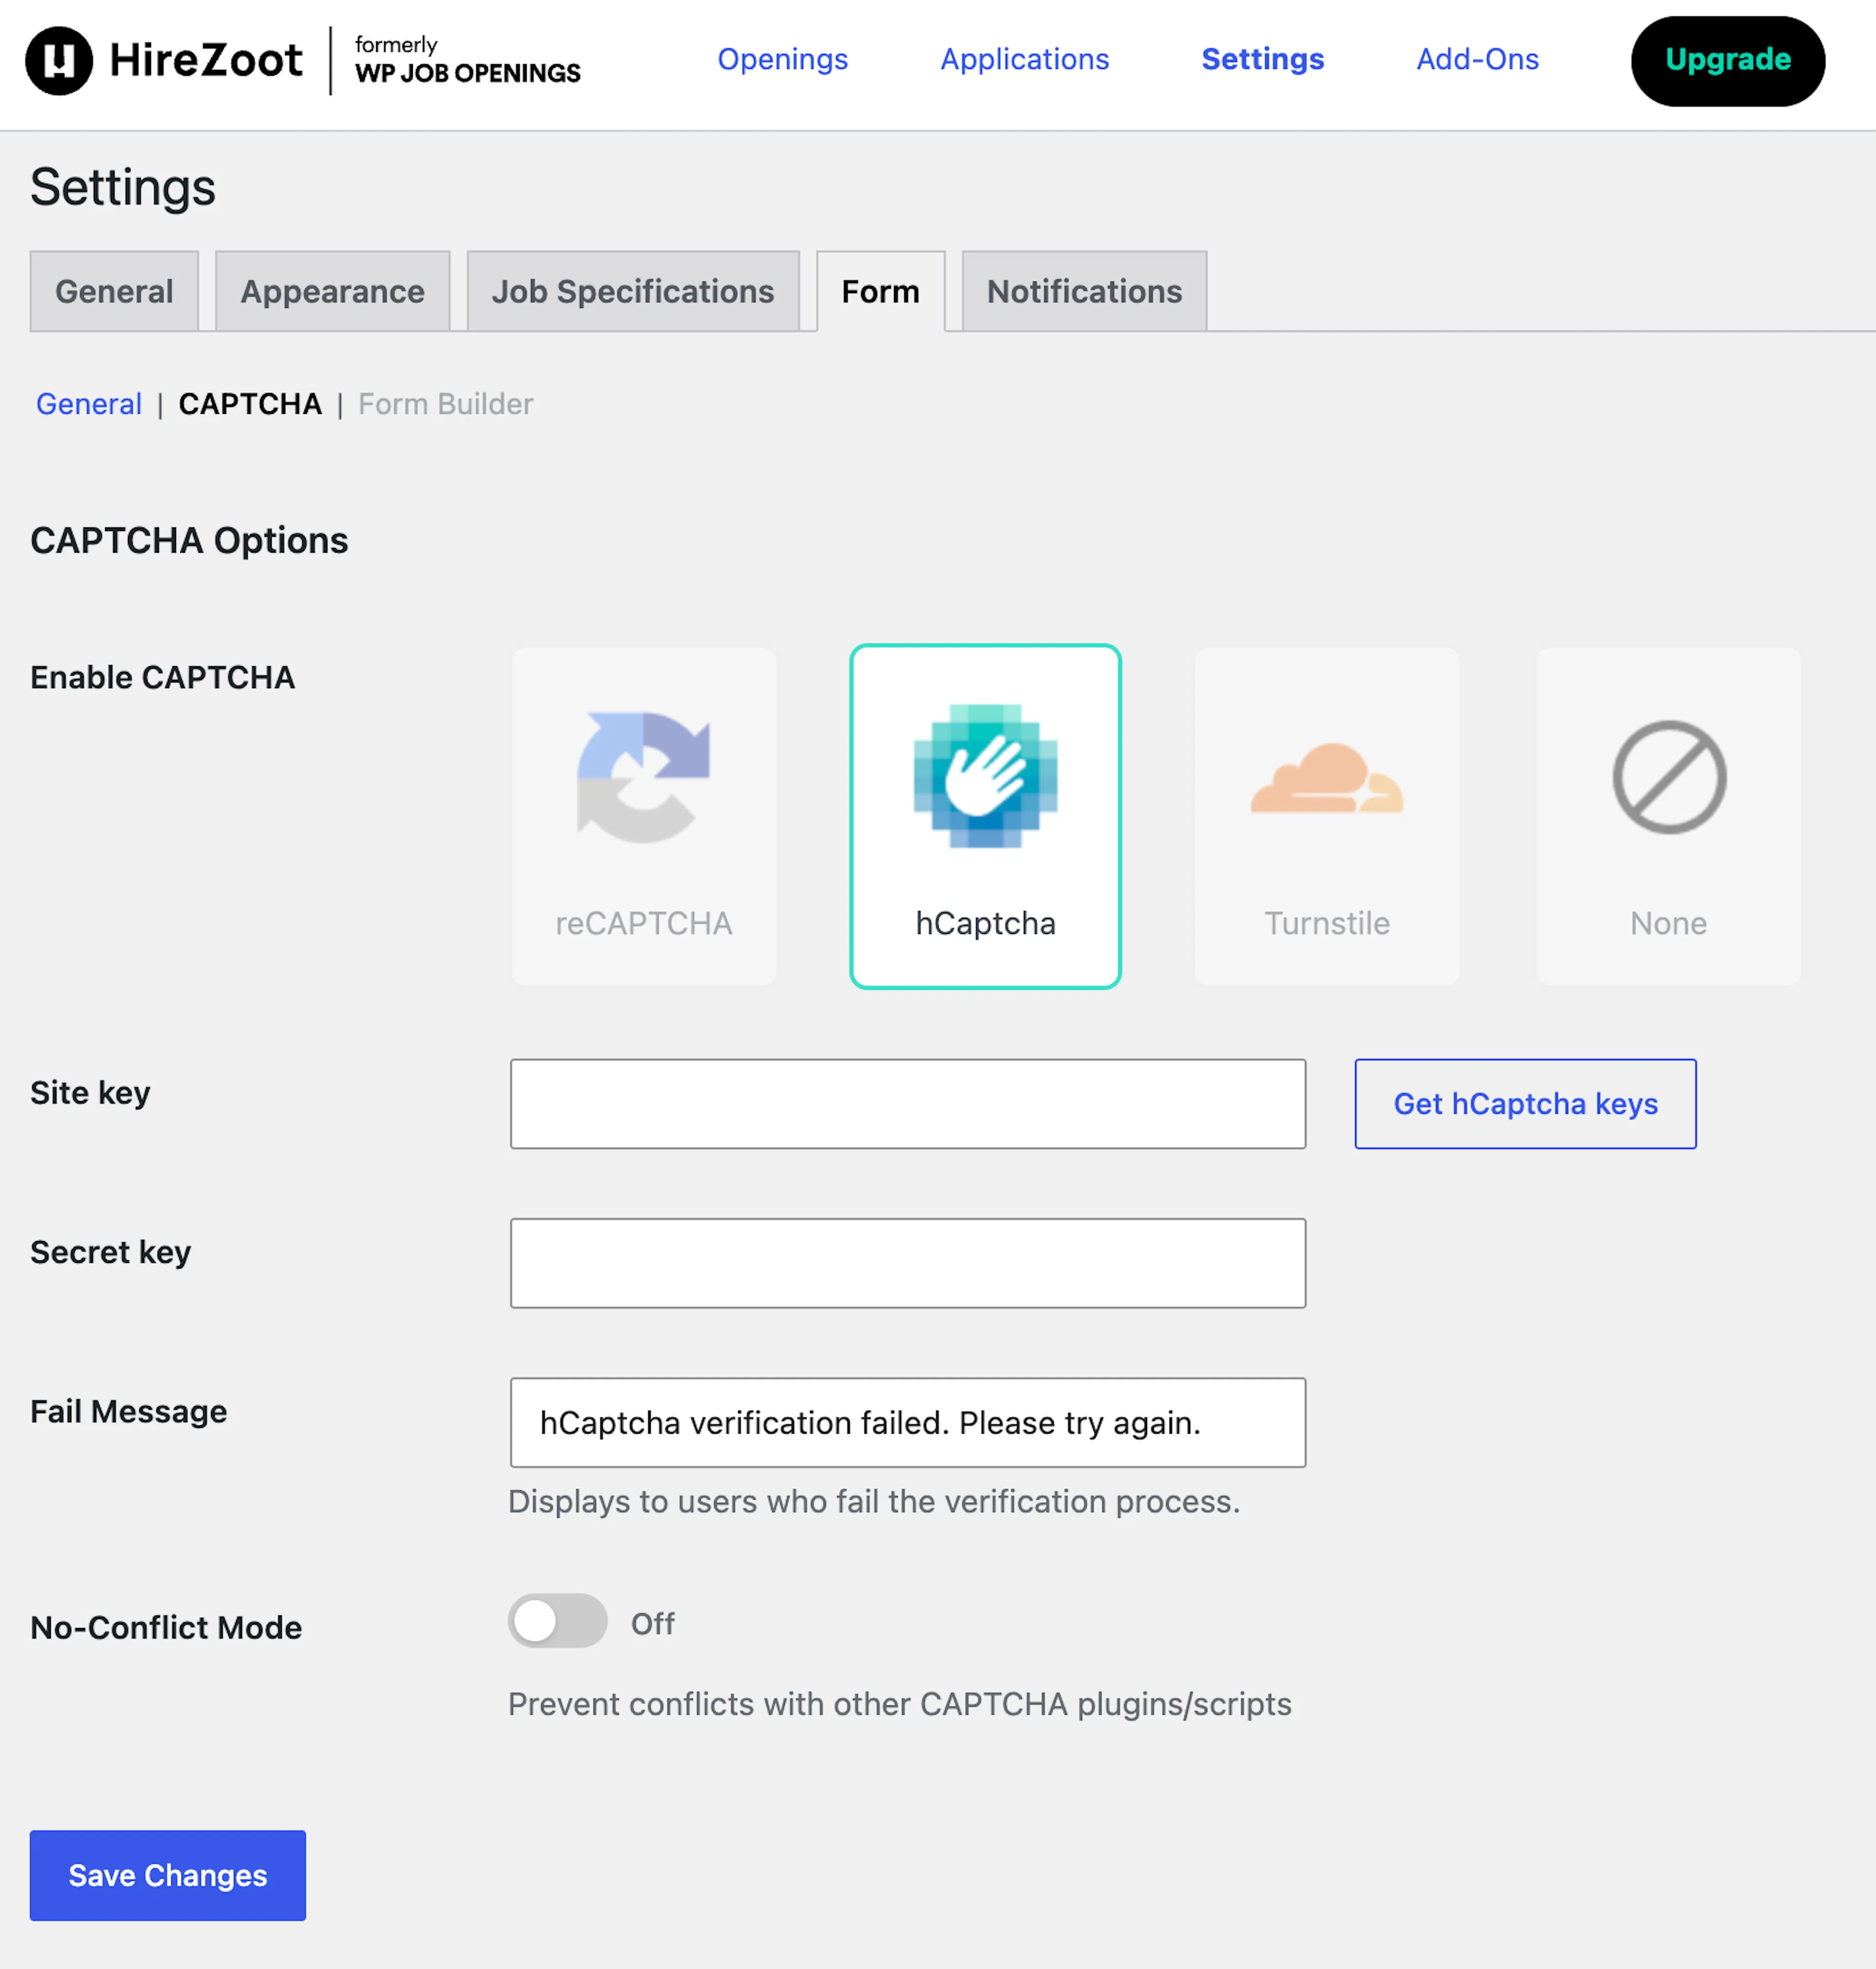This screenshot has width=1876, height=1969.
Task: Click the 'Off' toggle status text
Action: pyautogui.click(x=652, y=1623)
